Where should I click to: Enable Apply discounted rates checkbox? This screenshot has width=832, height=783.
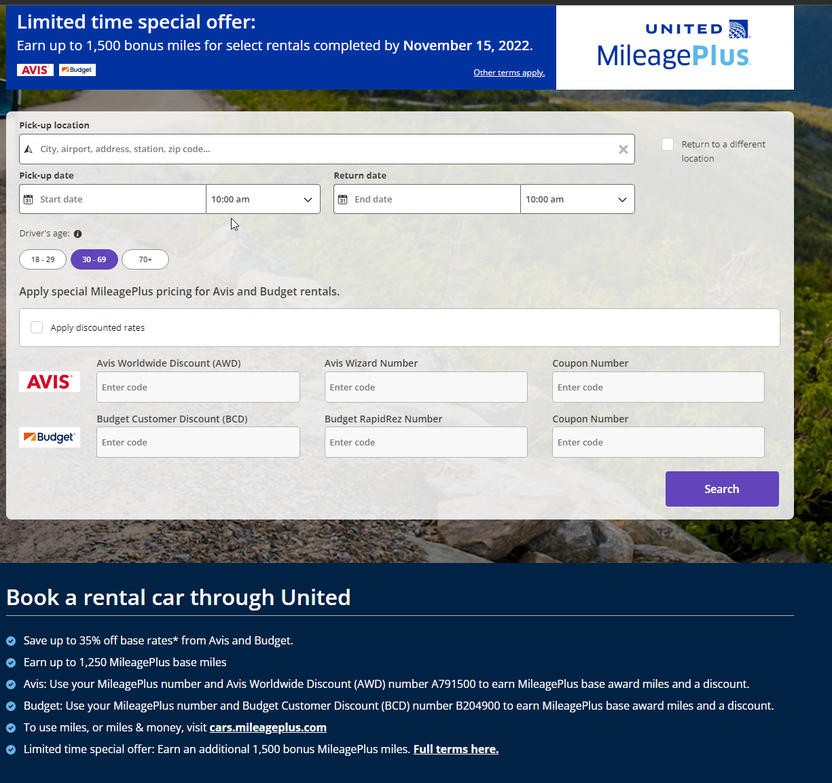(x=37, y=327)
